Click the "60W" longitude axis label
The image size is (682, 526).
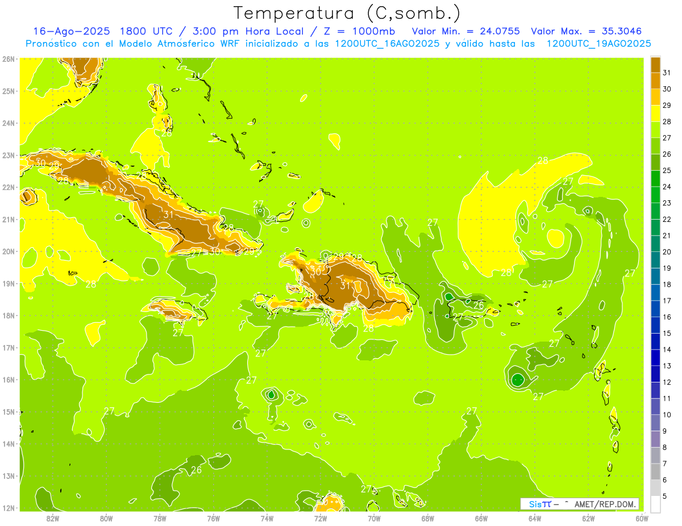(x=642, y=517)
